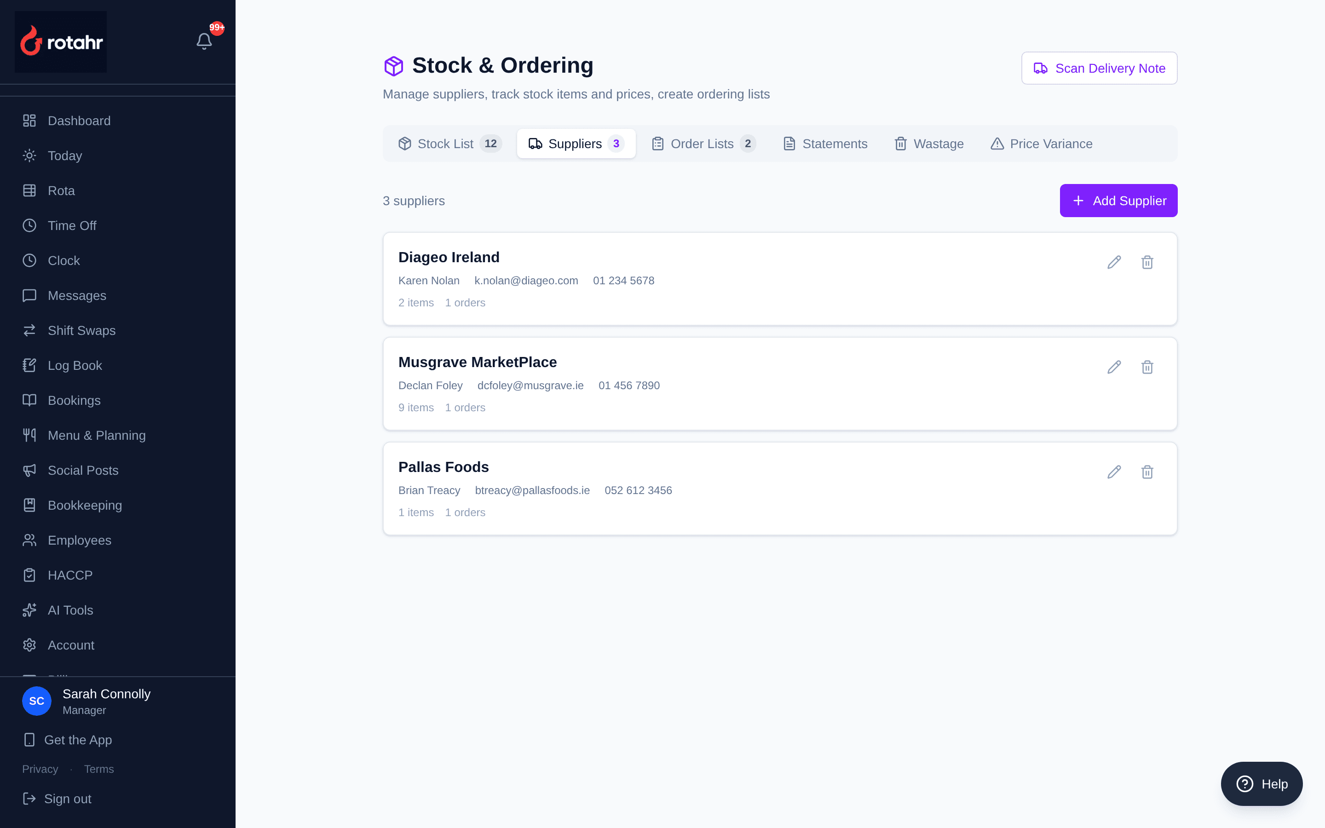Click the Scan Delivery Note button
Viewport: 1325px width, 828px height.
click(1100, 69)
